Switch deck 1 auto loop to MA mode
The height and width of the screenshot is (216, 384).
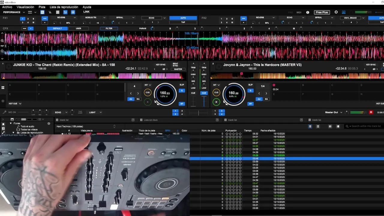[138, 99]
